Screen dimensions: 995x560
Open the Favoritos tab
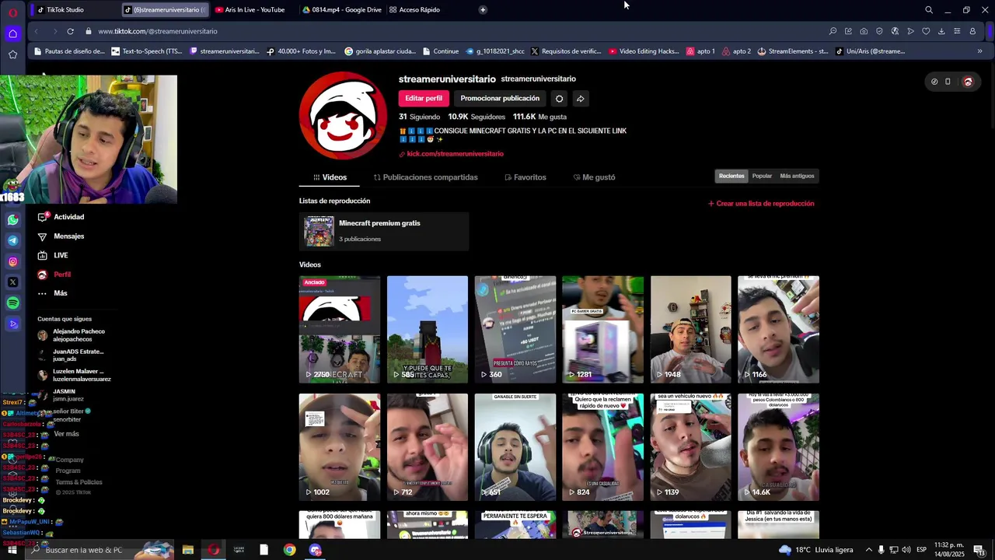click(x=525, y=177)
